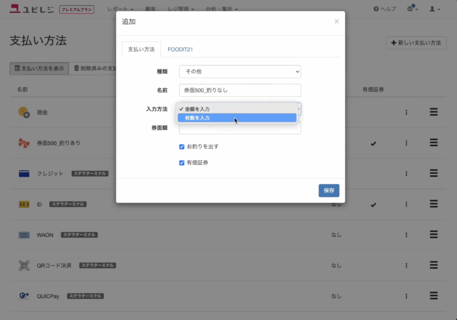The width and height of the screenshot is (457, 320).
Task: Switch to the FOODIT21 tab
Action: click(x=180, y=50)
